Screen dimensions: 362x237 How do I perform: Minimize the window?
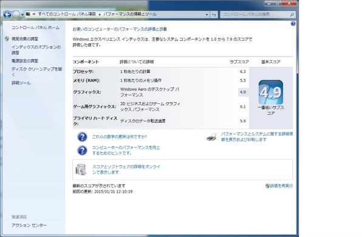[x=269, y=3]
